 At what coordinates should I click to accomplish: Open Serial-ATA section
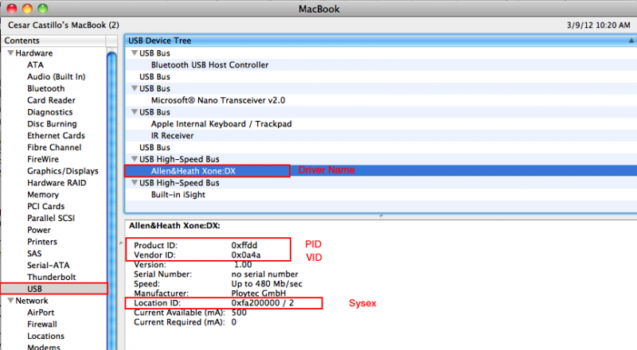coord(49,265)
